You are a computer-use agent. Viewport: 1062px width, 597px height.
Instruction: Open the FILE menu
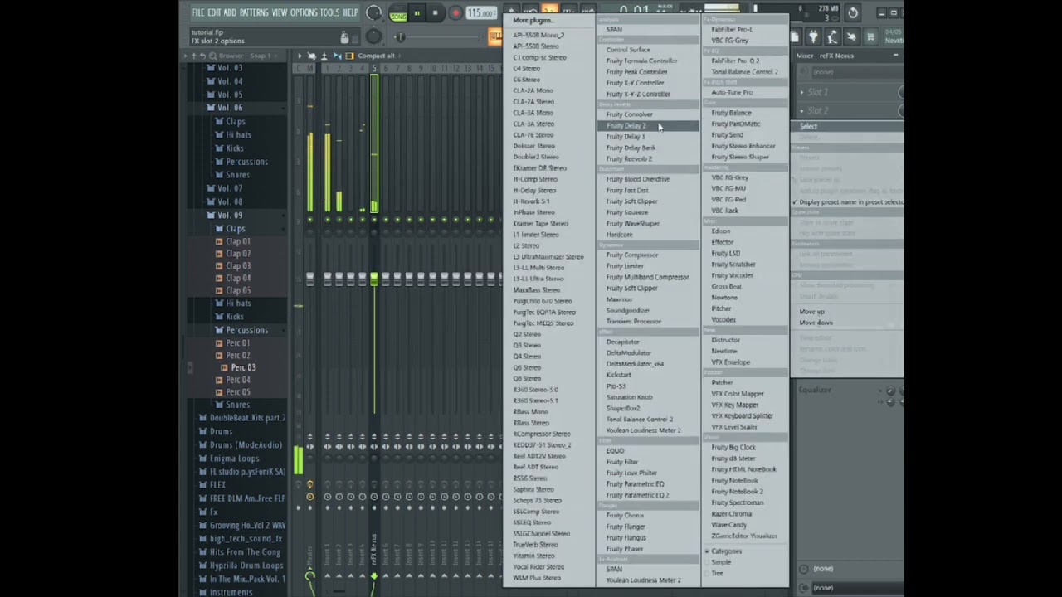click(x=198, y=12)
